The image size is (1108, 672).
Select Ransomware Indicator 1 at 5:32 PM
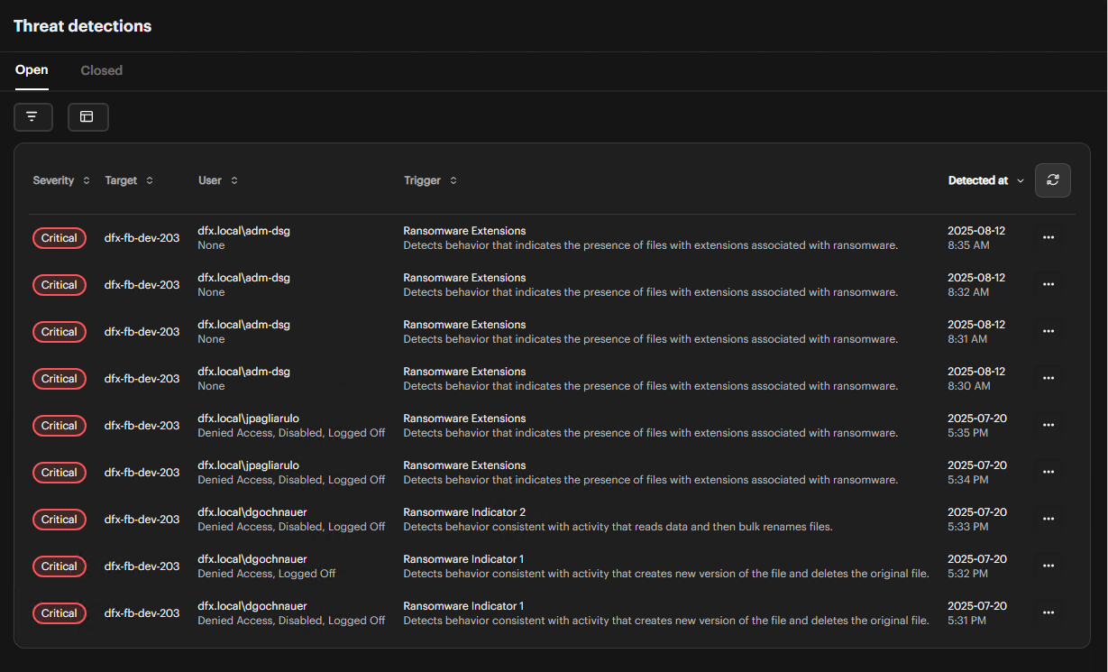pos(463,559)
